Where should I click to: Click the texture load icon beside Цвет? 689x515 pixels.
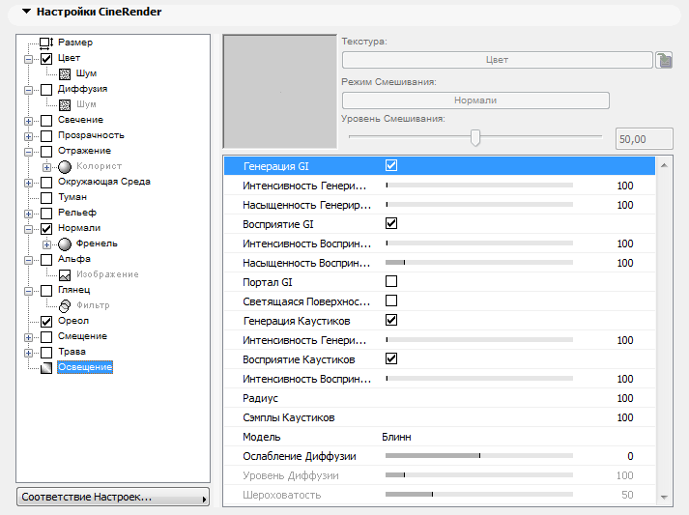tap(664, 60)
